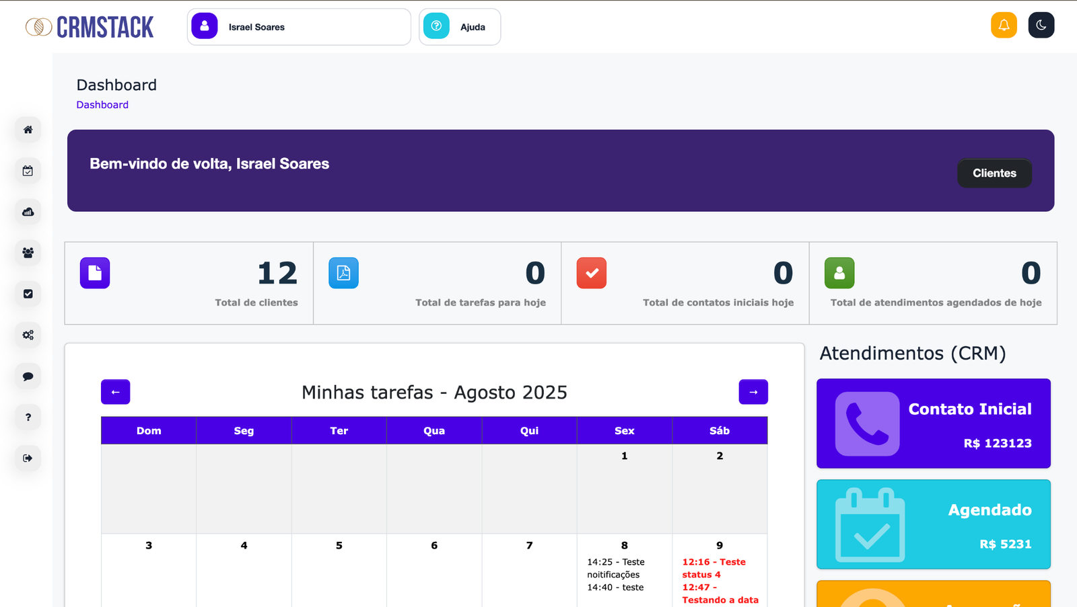
Task: Open the chat bubble icon in the sidebar
Action: coord(27,376)
